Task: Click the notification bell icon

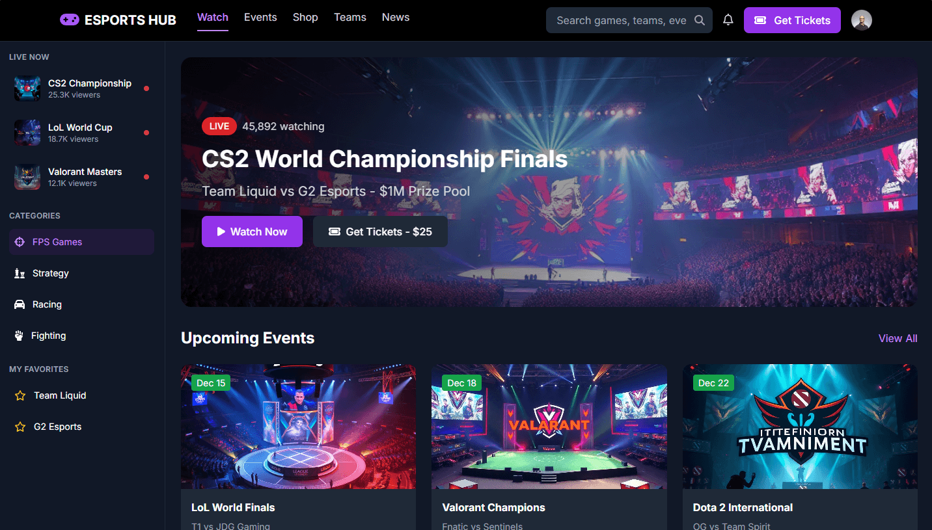Action: coord(728,20)
